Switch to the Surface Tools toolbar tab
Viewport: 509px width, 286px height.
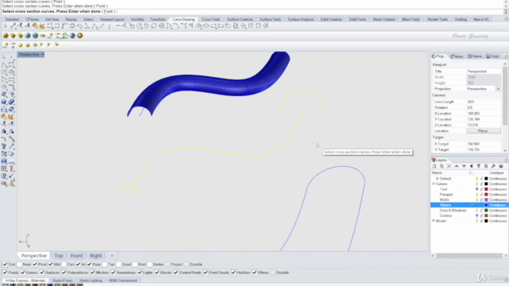click(270, 19)
